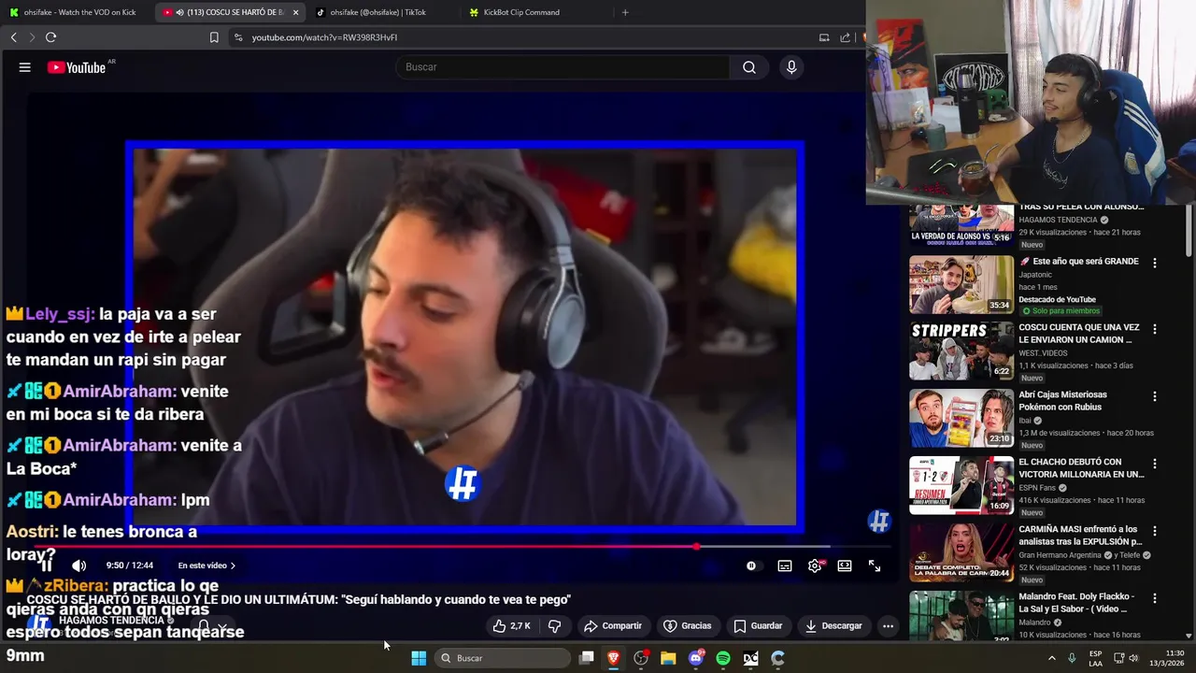Open the Brave browser taskbar icon
The width and height of the screenshot is (1196, 673).
[x=614, y=658]
